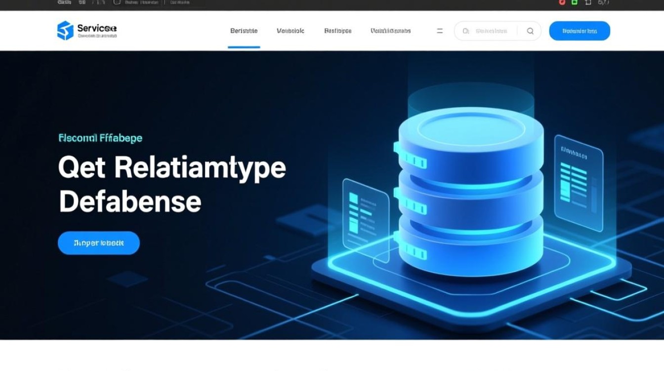Click the floating data panel left of database
This screenshot has width=664, height=371.
(365, 218)
